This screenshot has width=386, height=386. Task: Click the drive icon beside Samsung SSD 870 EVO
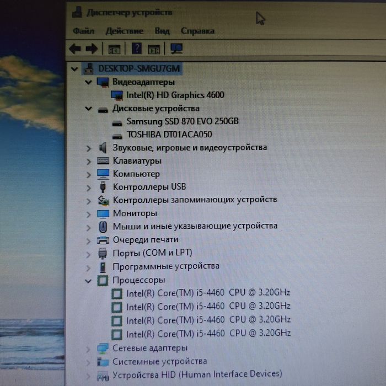click(x=117, y=123)
